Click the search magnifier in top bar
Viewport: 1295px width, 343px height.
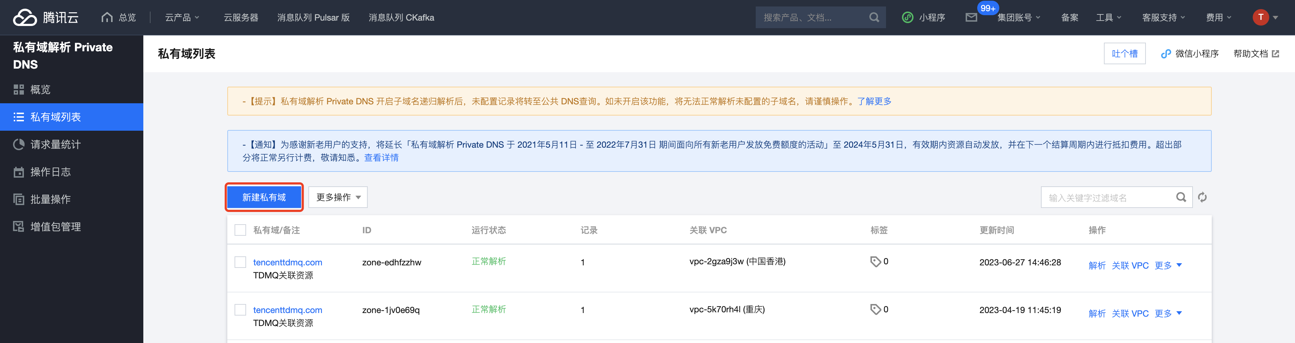click(874, 18)
